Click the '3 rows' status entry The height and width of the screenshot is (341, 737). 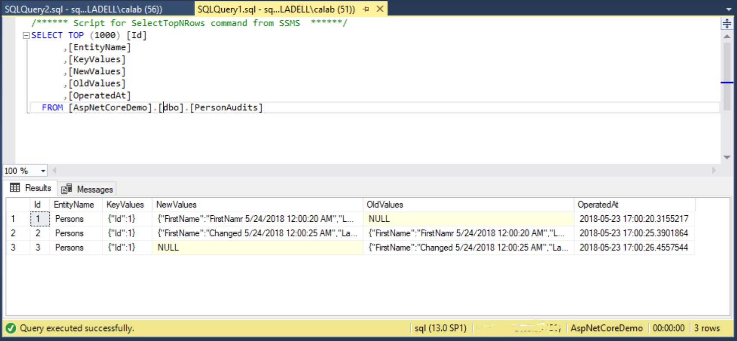point(706,328)
